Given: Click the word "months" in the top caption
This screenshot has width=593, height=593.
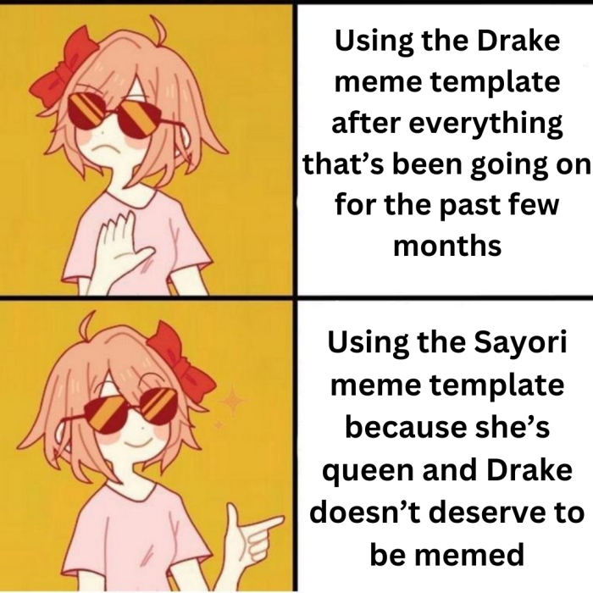Looking at the screenshot, I should pyautogui.click(x=447, y=247).
